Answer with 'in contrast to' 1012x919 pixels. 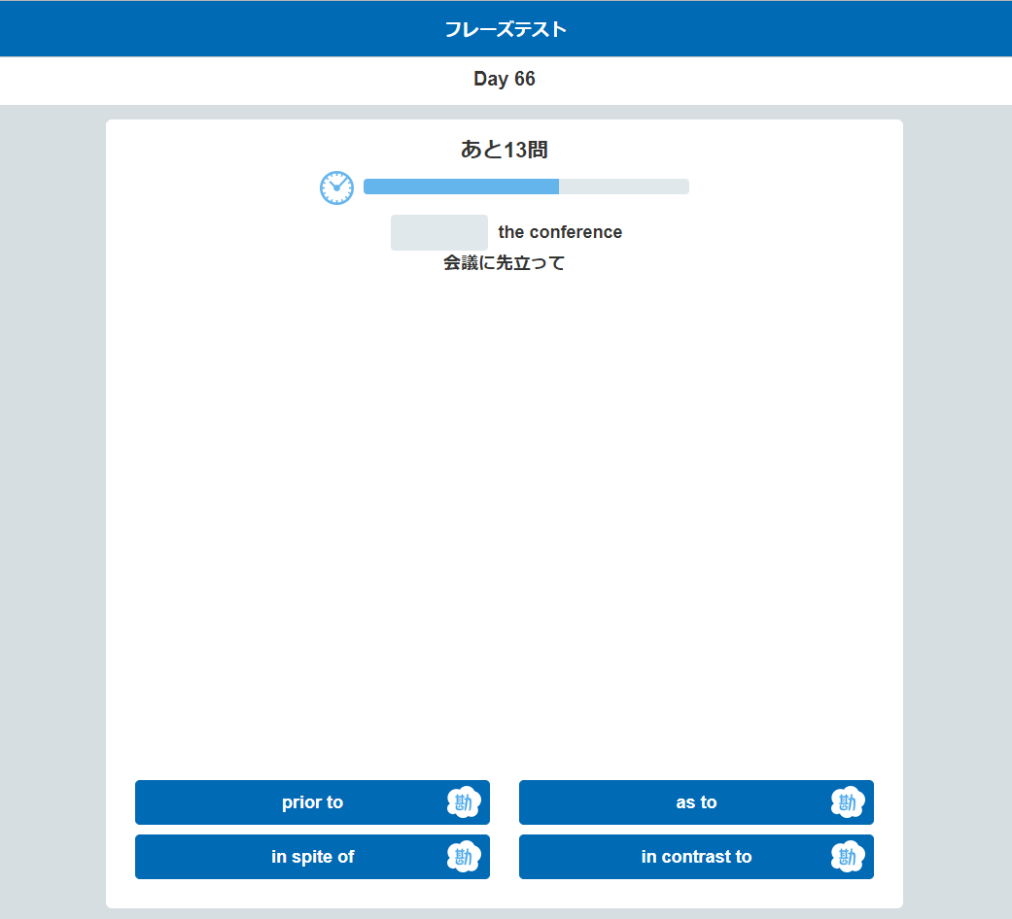(x=696, y=857)
